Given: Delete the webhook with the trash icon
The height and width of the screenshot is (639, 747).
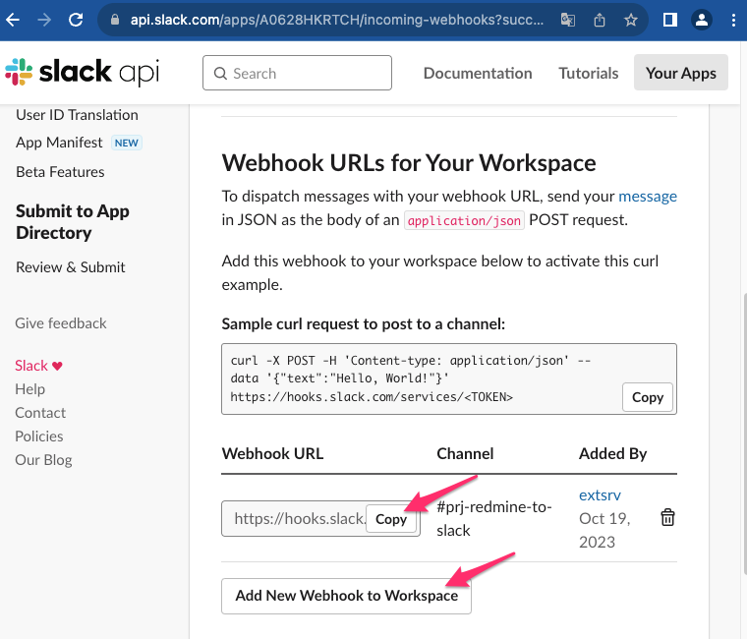Looking at the screenshot, I should click(667, 517).
